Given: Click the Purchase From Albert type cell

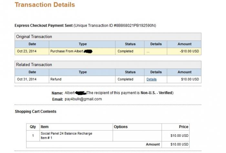Looking at the screenshot, I should coord(82,51).
